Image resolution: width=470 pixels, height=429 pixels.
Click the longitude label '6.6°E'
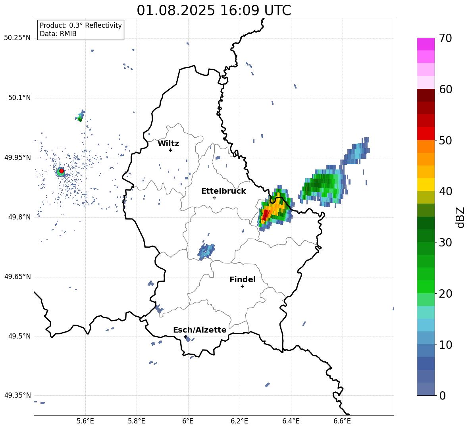point(342,421)
